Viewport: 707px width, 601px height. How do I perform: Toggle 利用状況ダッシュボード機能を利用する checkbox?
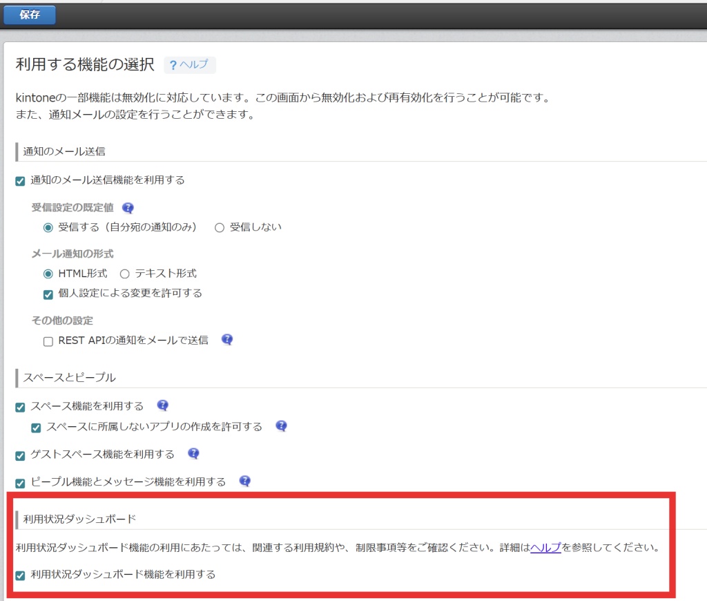pos(20,575)
